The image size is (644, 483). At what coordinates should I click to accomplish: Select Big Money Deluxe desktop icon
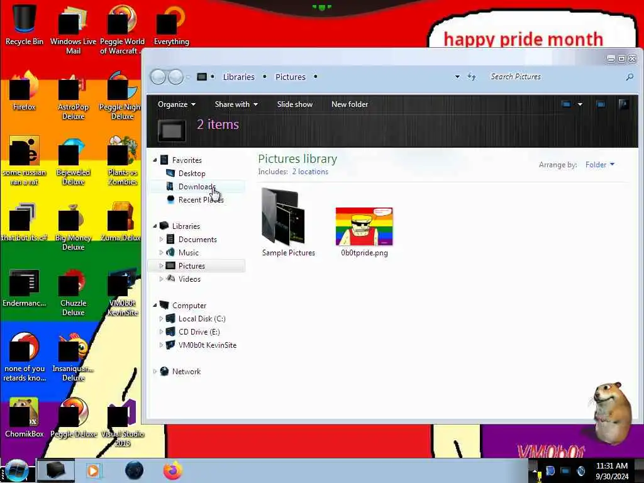click(73, 226)
